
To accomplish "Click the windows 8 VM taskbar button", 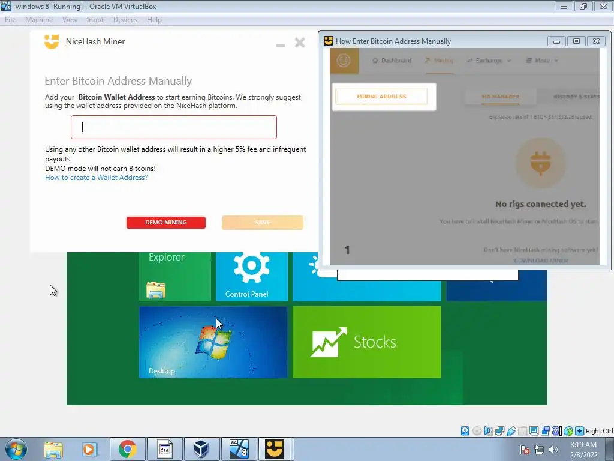I will [x=239, y=449].
